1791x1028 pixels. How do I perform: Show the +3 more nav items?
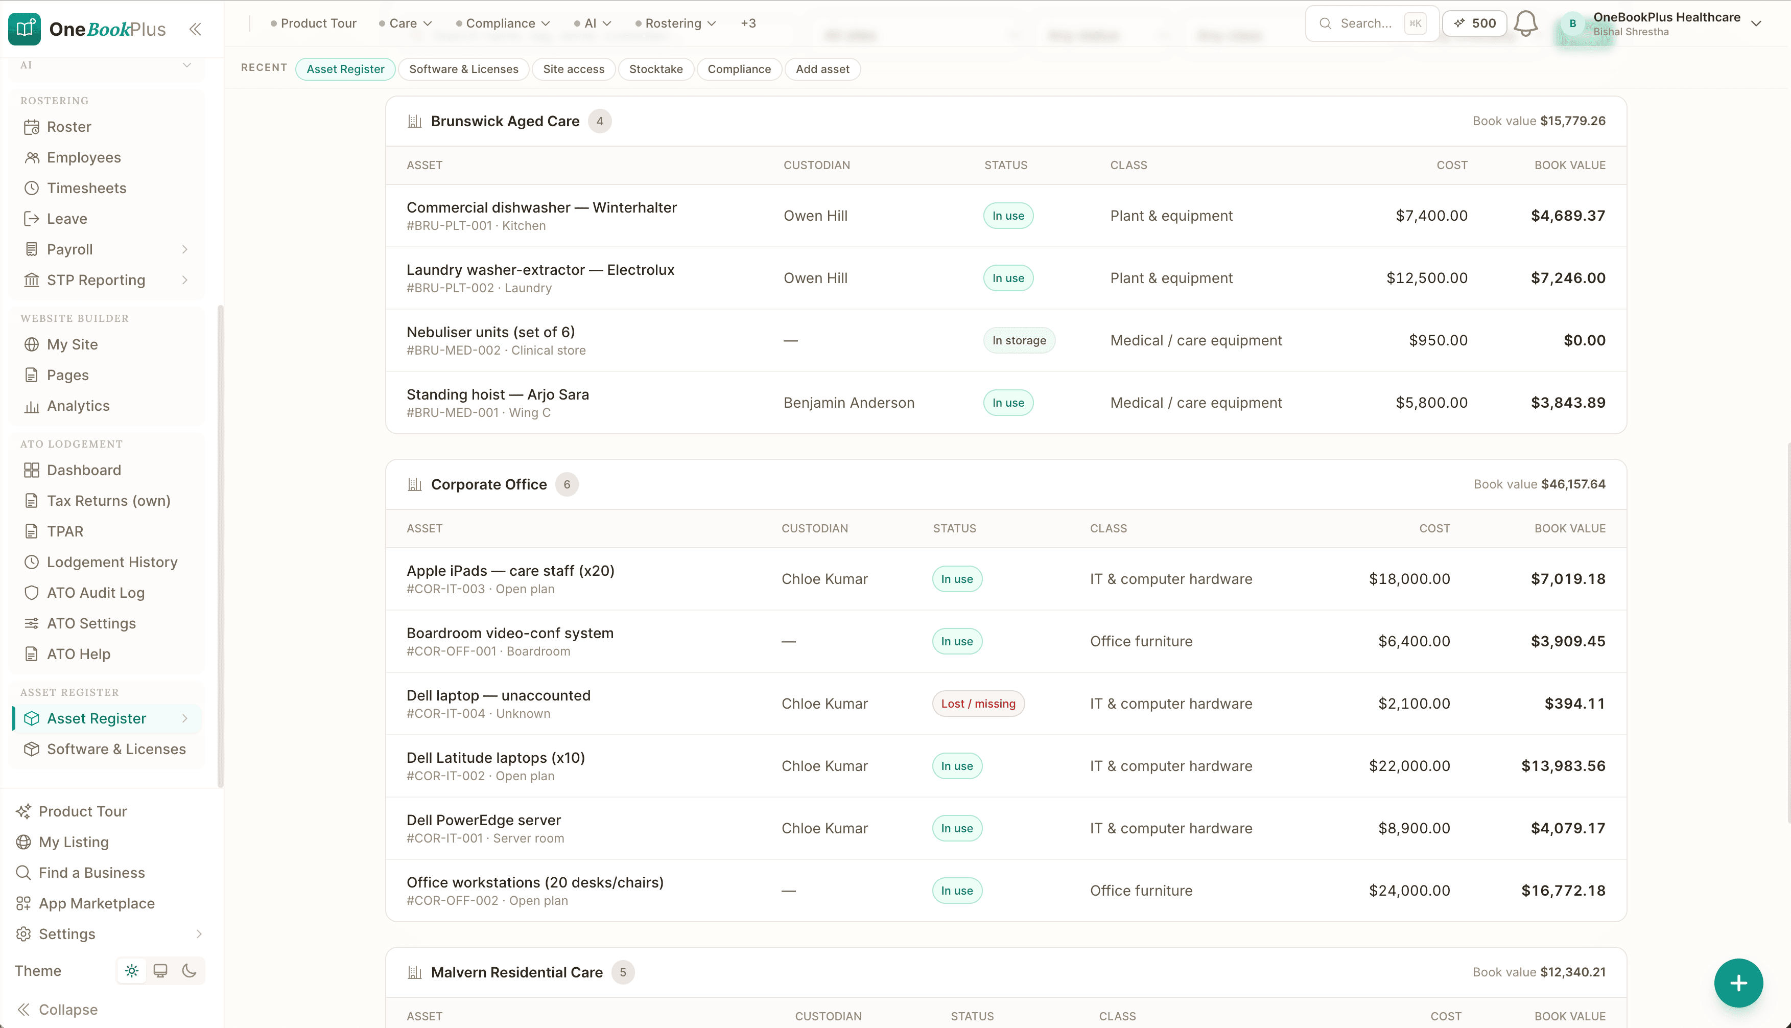(748, 24)
